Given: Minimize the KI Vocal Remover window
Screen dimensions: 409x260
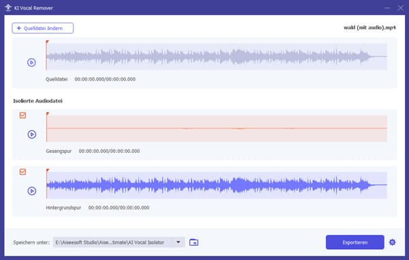Looking at the screenshot, I should point(387,8).
